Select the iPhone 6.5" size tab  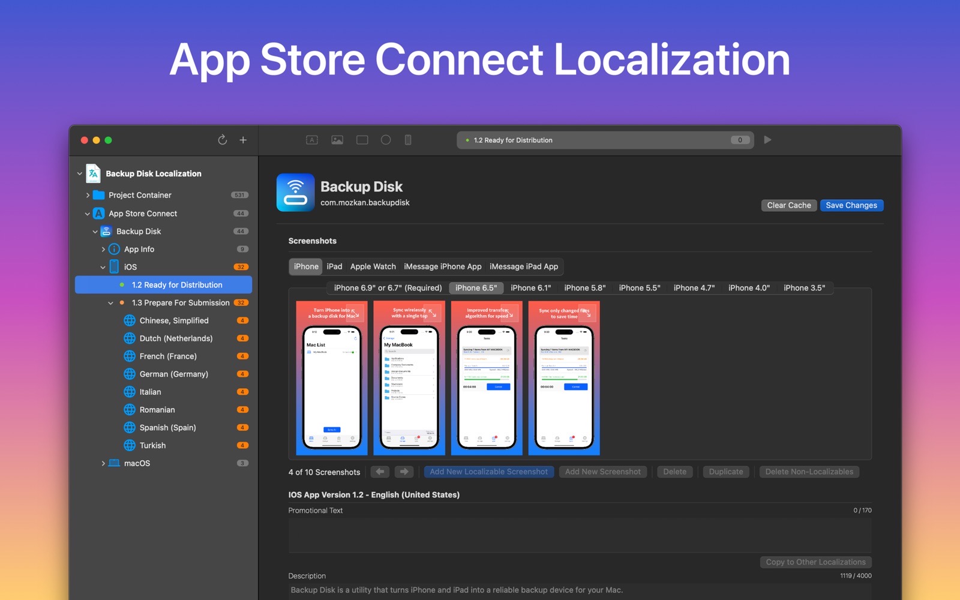click(476, 288)
